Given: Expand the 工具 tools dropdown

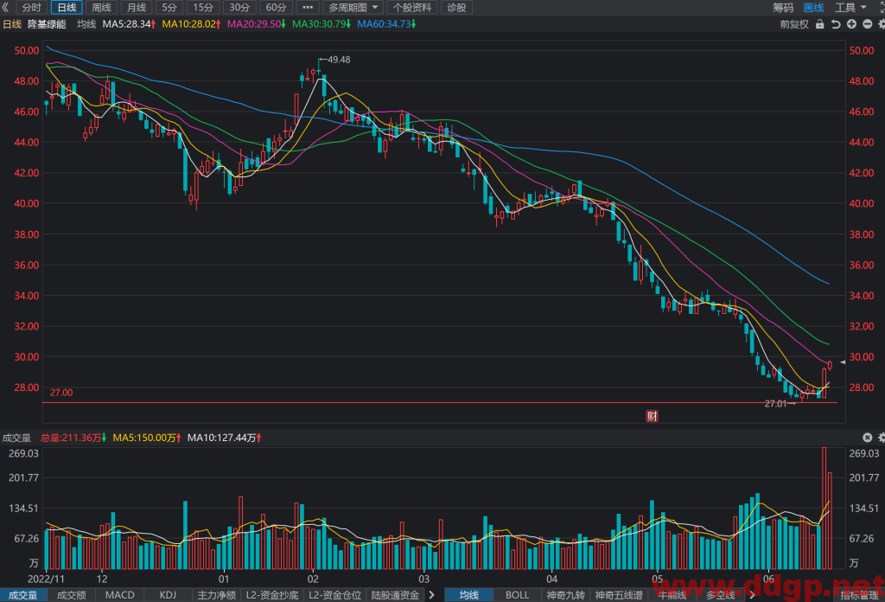Looking at the screenshot, I should [850, 7].
